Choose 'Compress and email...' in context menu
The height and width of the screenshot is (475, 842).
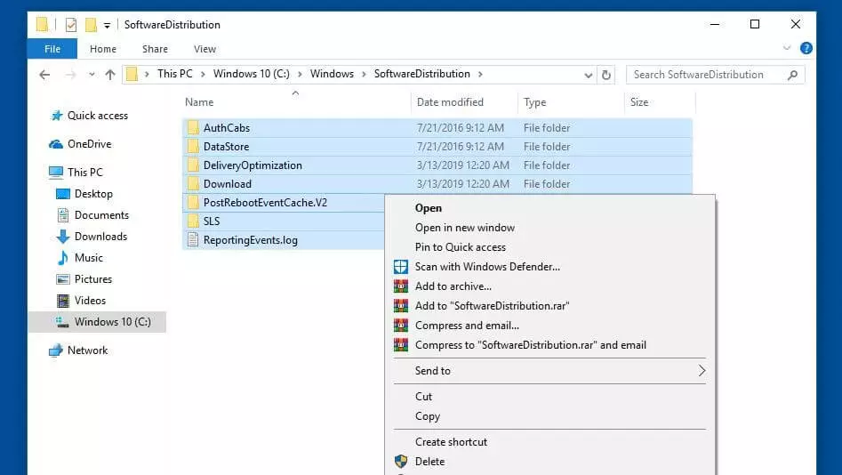[x=549, y=326]
